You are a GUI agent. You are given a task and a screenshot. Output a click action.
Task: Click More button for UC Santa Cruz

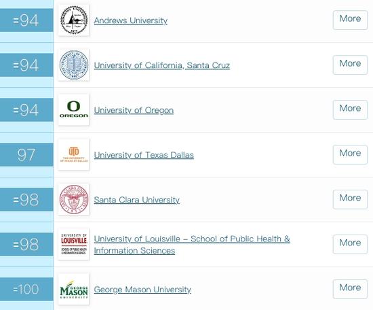click(350, 65)
